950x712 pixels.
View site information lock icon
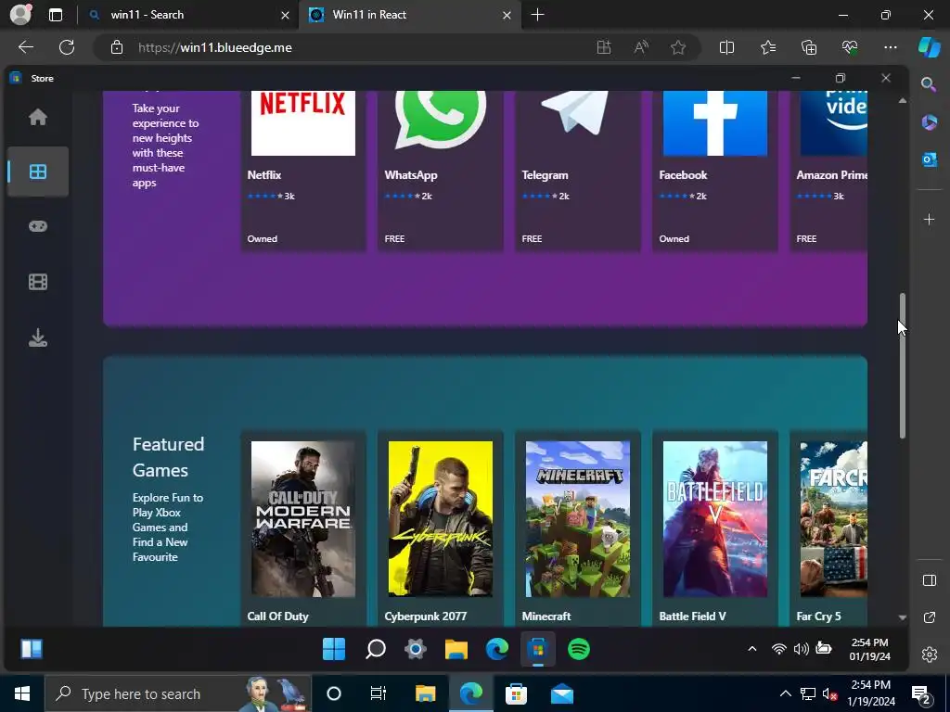point(116,47)
